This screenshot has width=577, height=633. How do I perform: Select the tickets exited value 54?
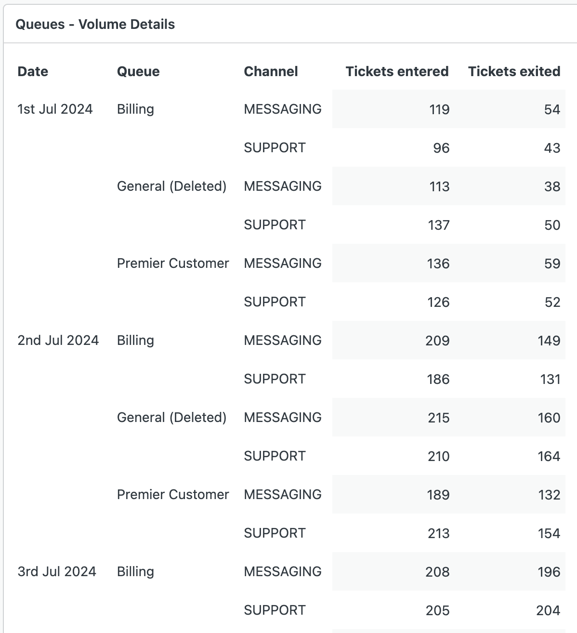(552, 109)
